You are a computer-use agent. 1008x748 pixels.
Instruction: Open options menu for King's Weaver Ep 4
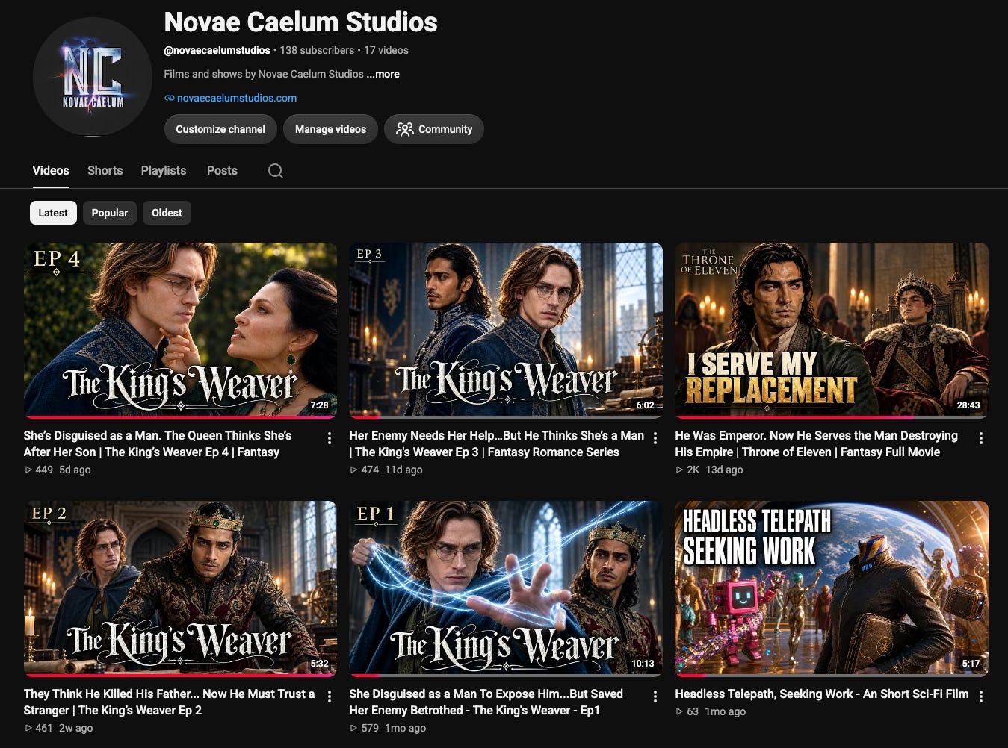coord(329,438)
